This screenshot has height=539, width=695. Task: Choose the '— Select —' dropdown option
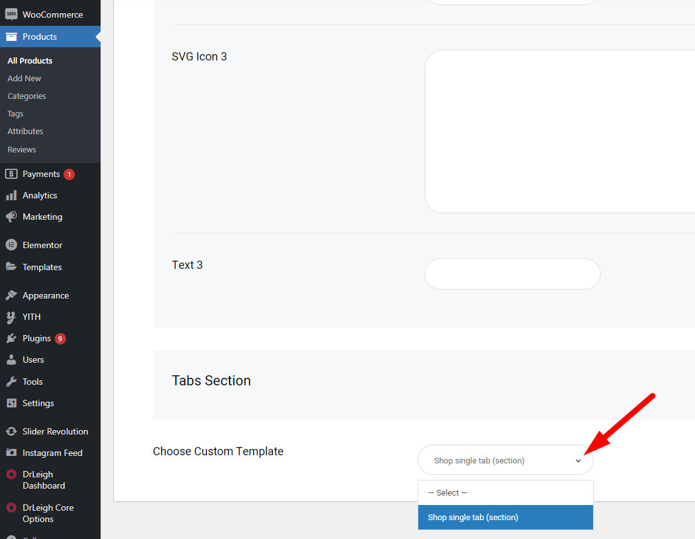point(505,493)
